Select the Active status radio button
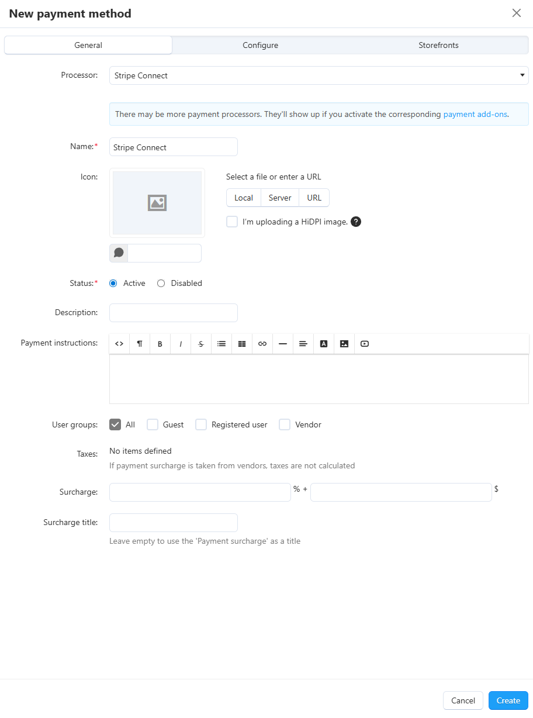 (113, 283)
